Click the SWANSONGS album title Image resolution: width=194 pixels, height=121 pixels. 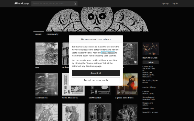95,98
